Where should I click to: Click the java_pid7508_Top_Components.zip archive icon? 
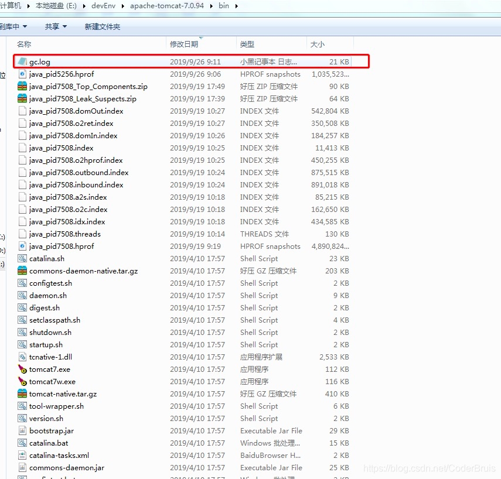[22, 87]
